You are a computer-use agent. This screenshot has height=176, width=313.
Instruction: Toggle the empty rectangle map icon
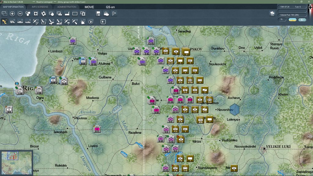coord(75,13)
